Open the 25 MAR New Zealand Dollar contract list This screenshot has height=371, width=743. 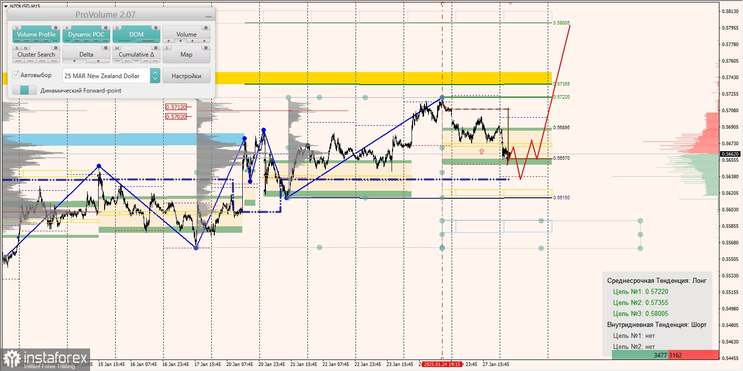click(x=107, y=76)
